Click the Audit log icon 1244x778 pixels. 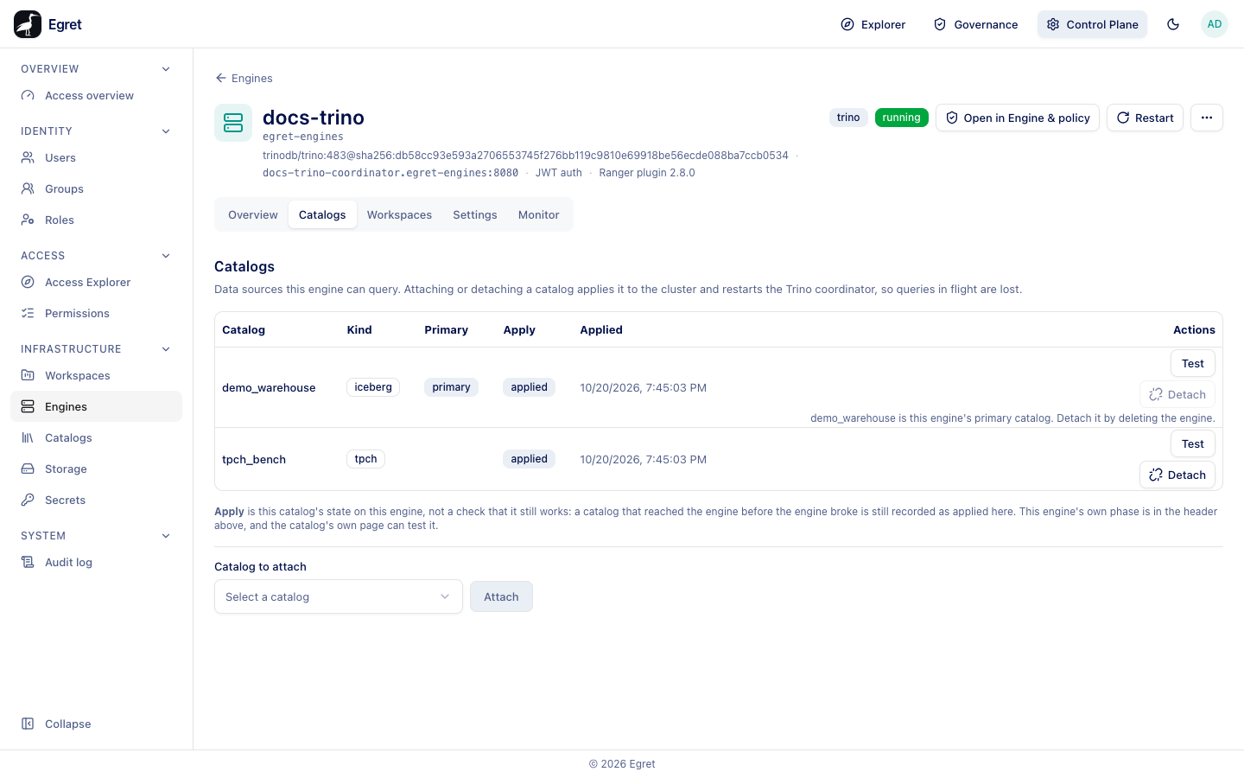(x=28, y=563)
